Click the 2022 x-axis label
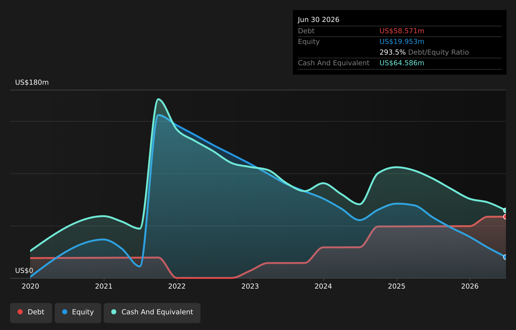 (x=177, y=286)
